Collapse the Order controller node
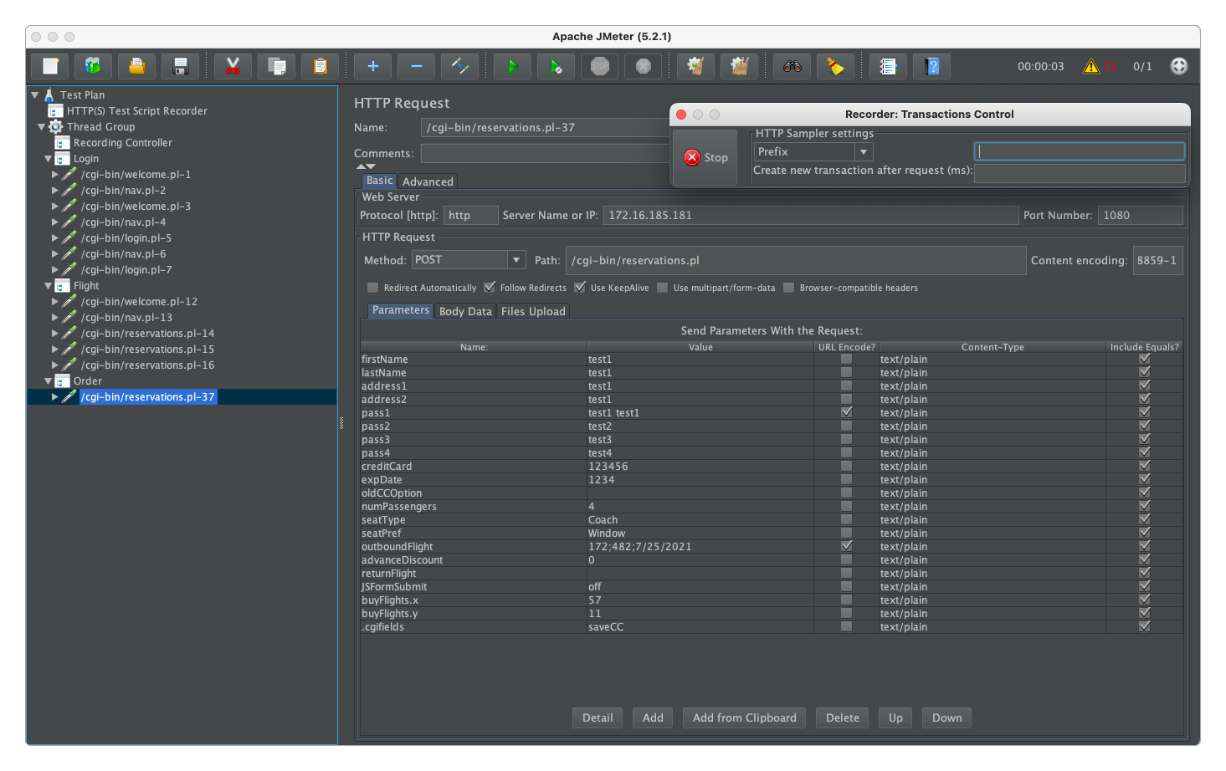The width and height of the screenshot is (1226, 771). pyautogui.click(x=49, y=381)
